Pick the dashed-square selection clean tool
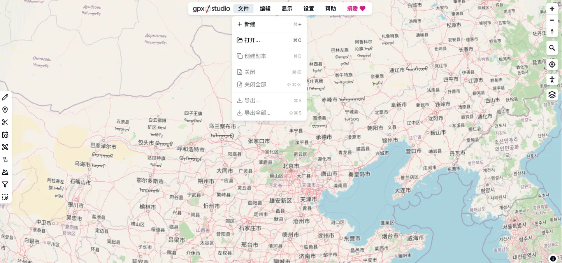 (x=5, y=197)
